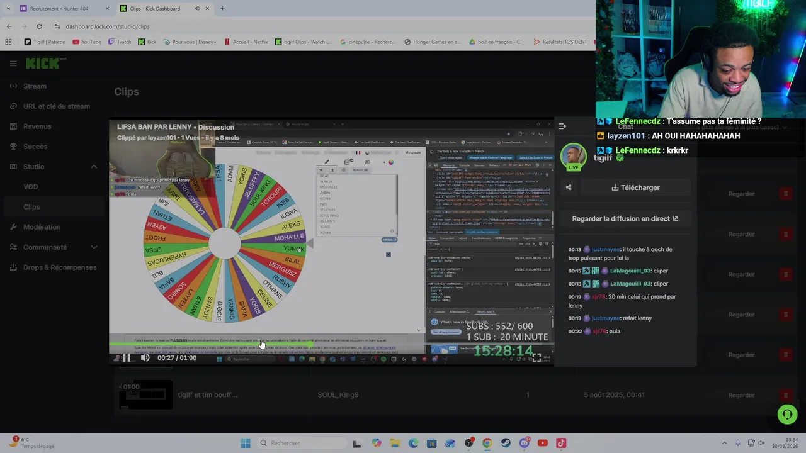Open the Twitch bookmark
The height and width of the screenshot is (453, 806).
click(120, 42)
